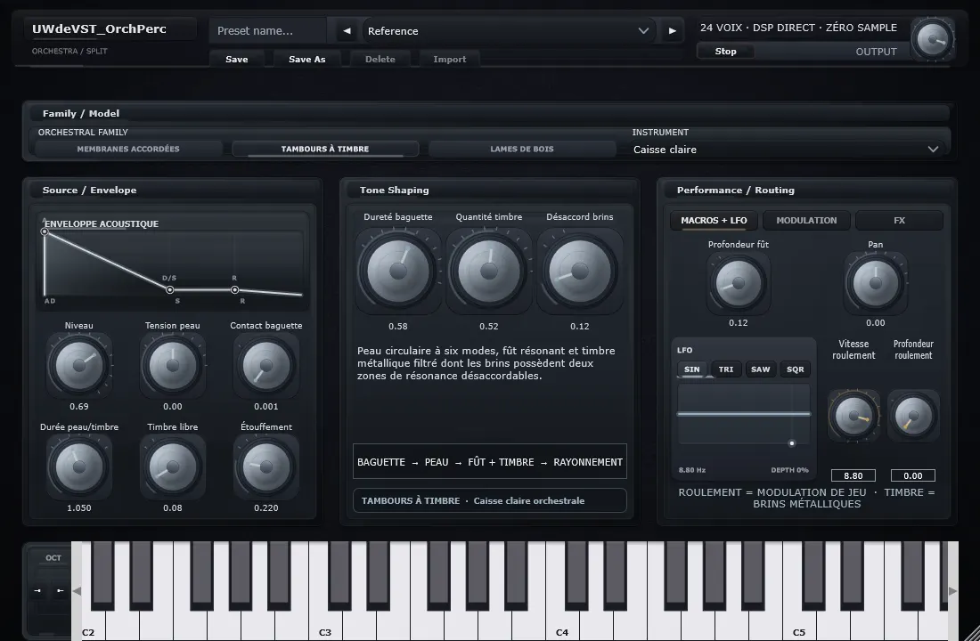The width and height of the screenshot is (980, 641).
Task: Adjust the OUTPUT volume knob
Action: 933,39
